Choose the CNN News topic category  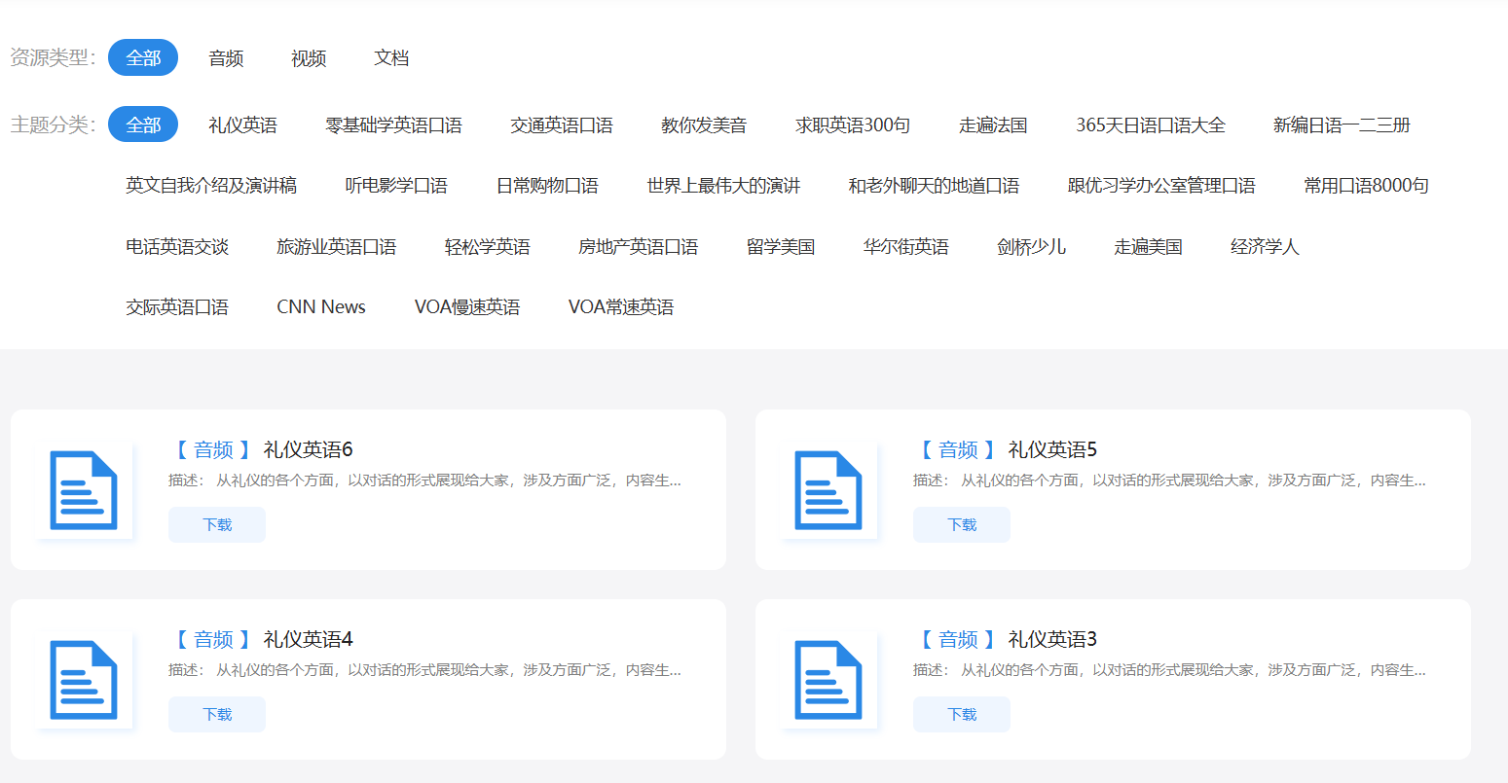321,307
